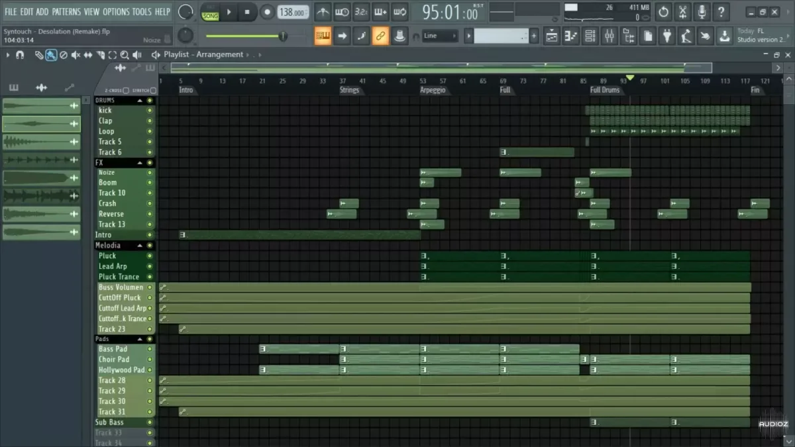Expand the Playlist Arrangement breadcrumb arrow
This screenshot has height=447, width=795.
coord(249,55)
